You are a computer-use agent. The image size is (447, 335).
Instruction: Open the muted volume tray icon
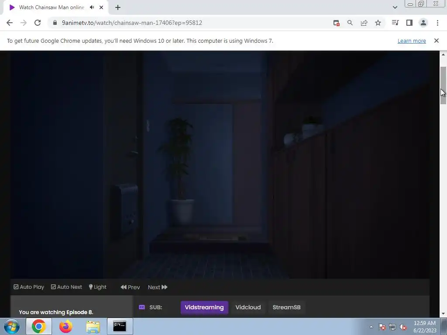[403, 327]
